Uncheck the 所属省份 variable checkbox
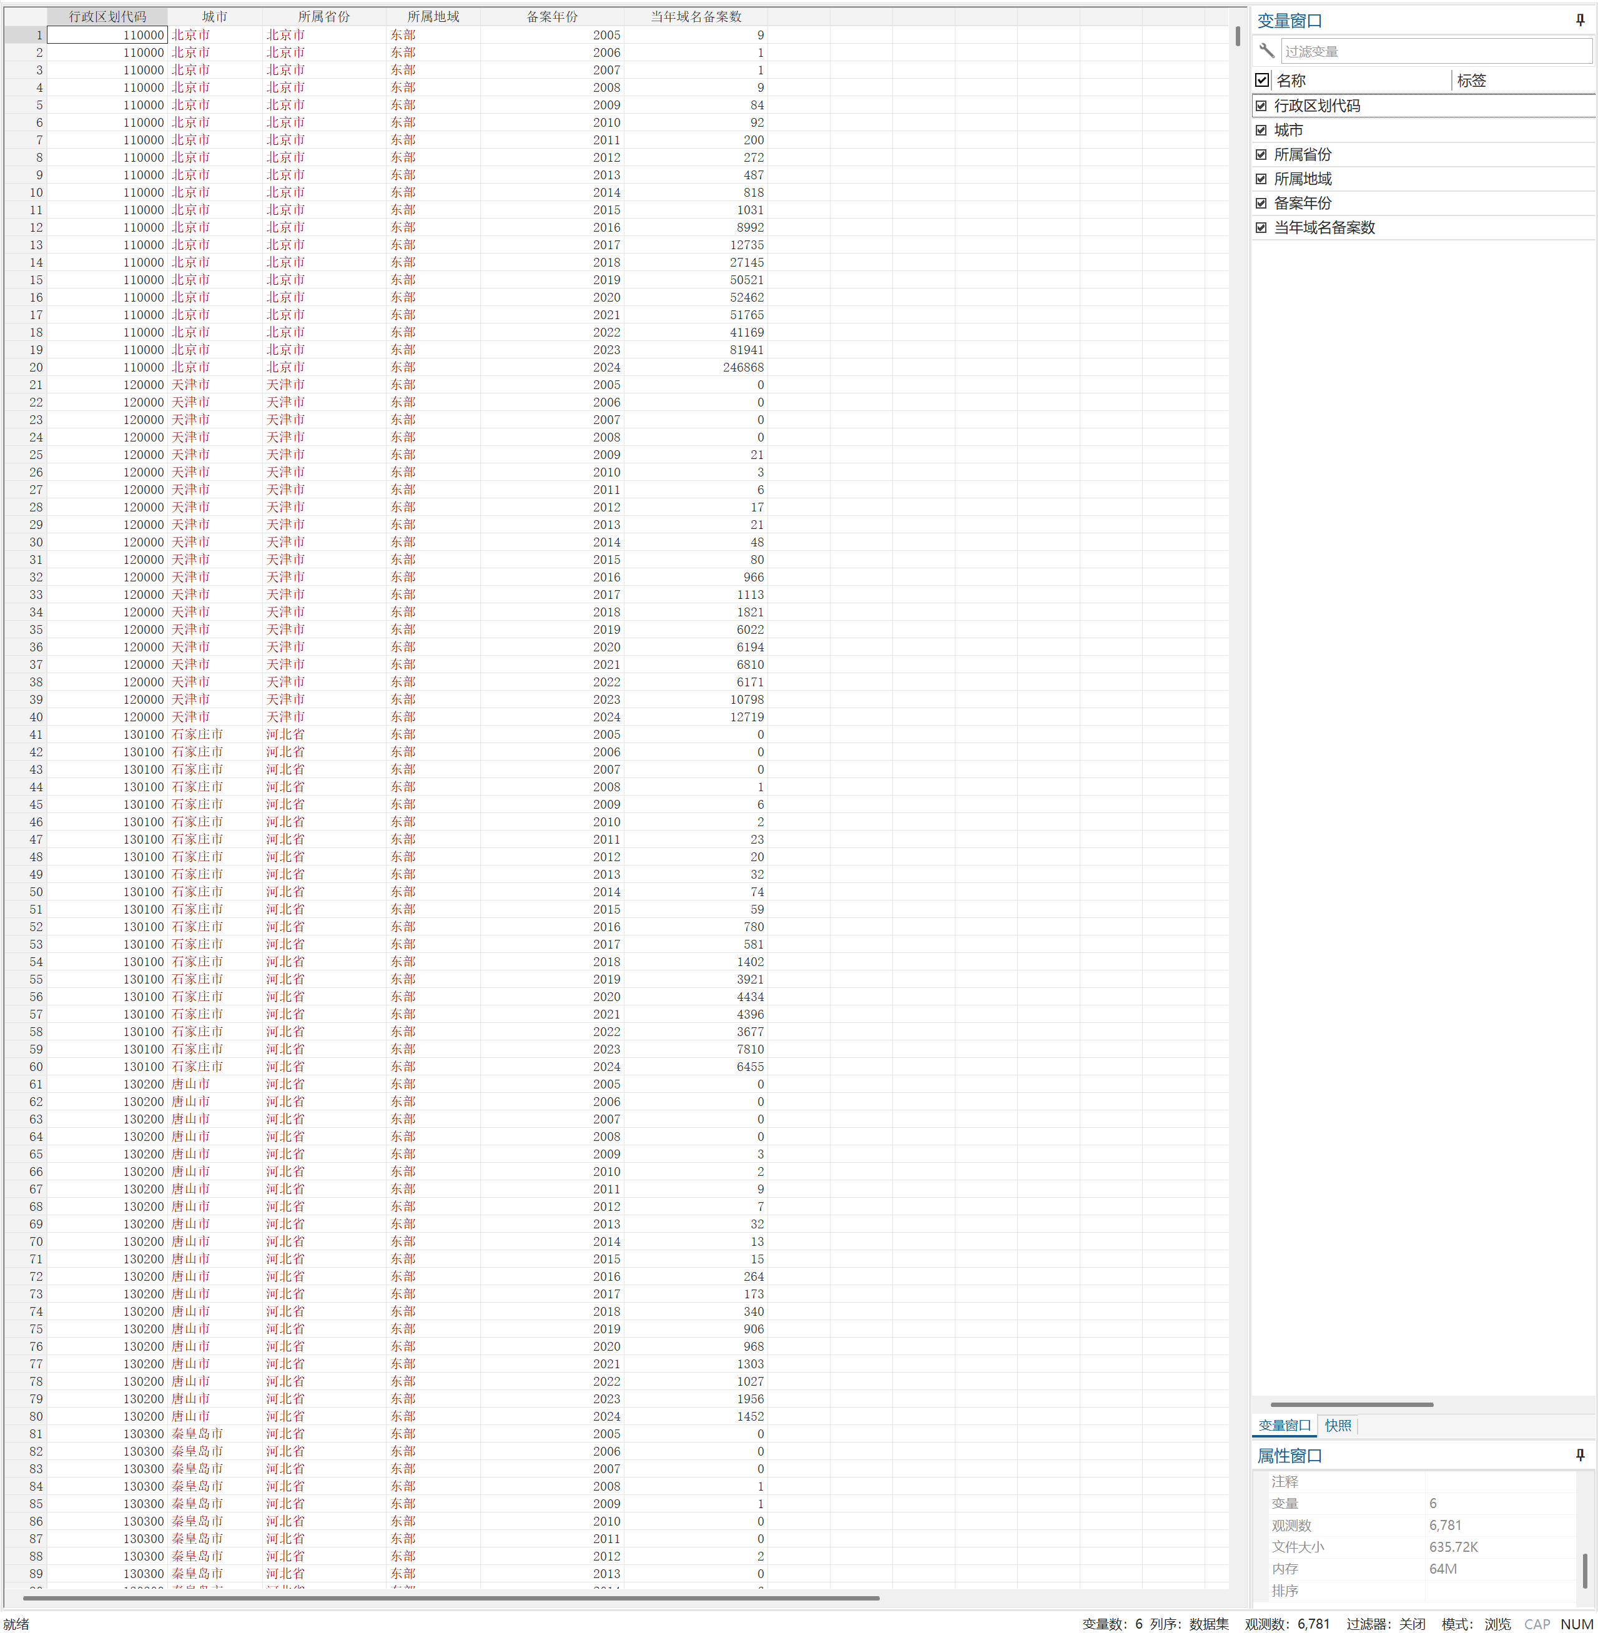Screen dimensions: 1598x1633 coord(1261,154)
